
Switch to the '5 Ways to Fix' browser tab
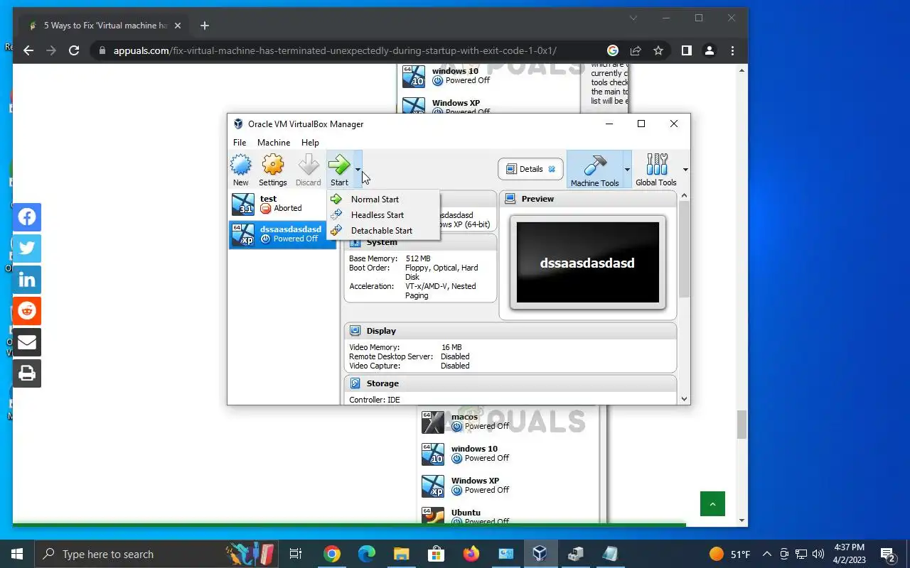105,26
